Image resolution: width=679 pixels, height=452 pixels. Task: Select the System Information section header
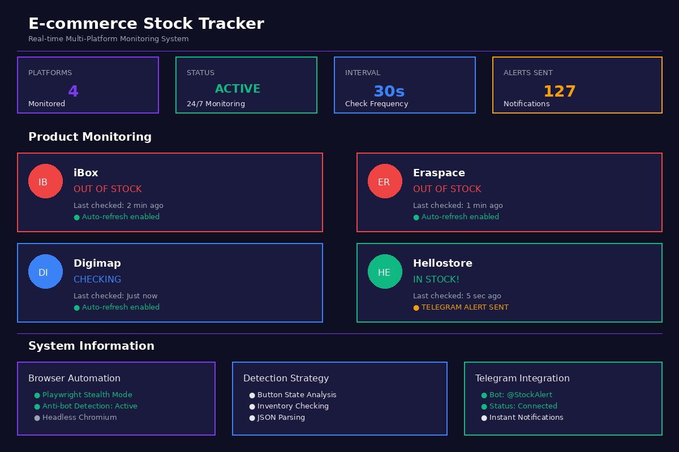click(92, 346)
